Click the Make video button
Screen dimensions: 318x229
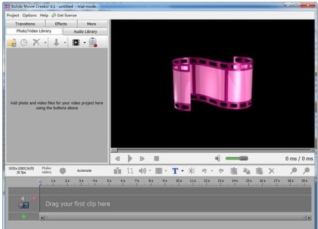47,170
